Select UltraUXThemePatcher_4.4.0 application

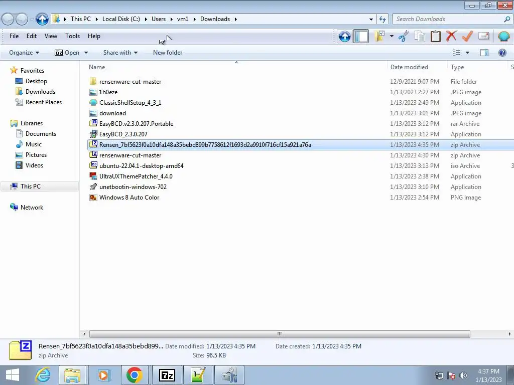click(136, 176)
